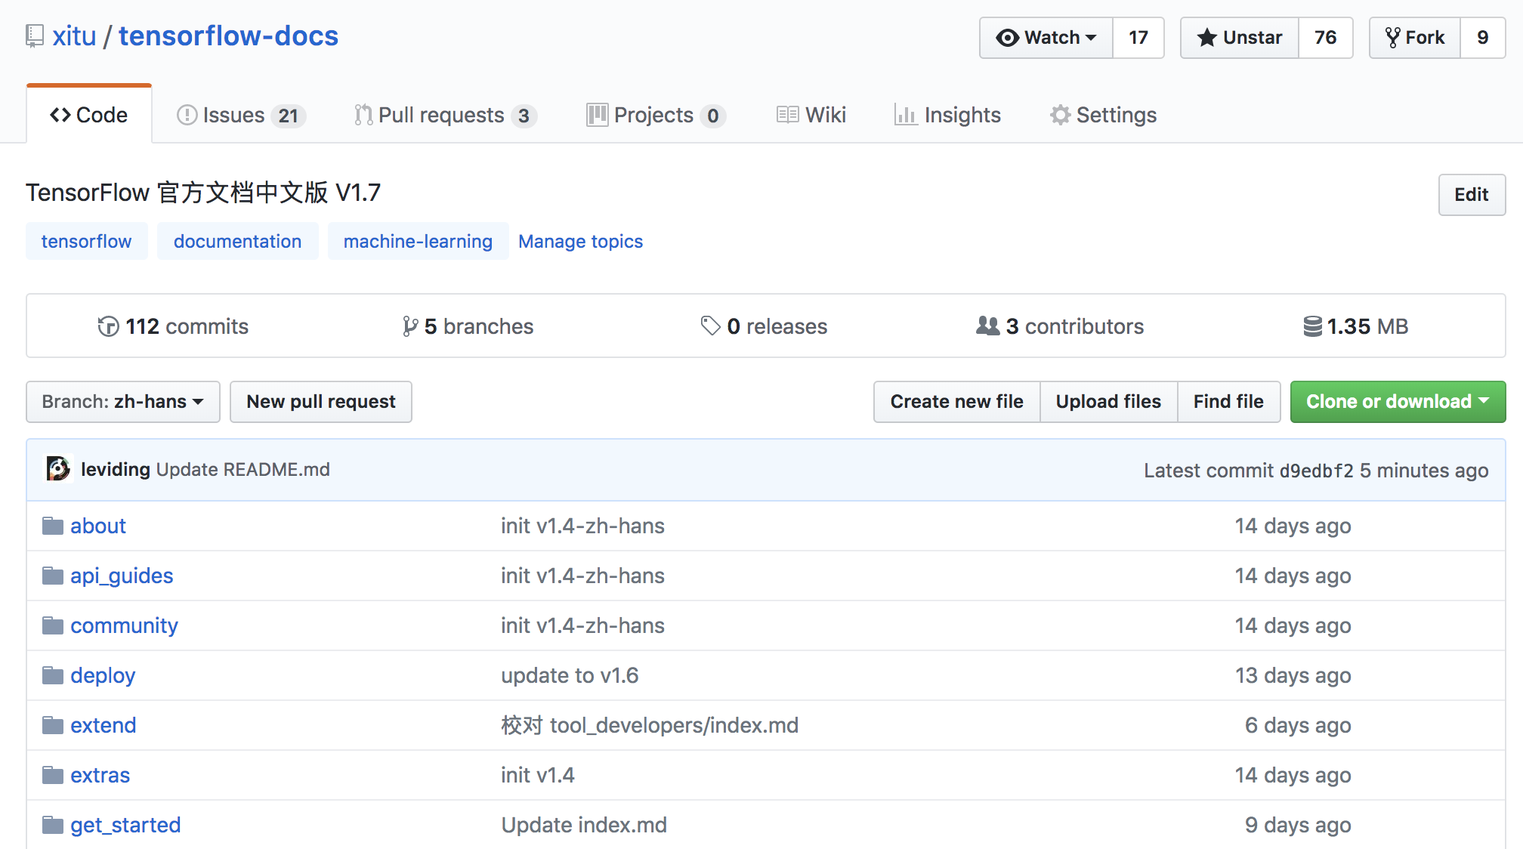Open the latest commit hash d9edbf2
The height and width of the screenshot is (849, 1523).
click(1316, 471)
